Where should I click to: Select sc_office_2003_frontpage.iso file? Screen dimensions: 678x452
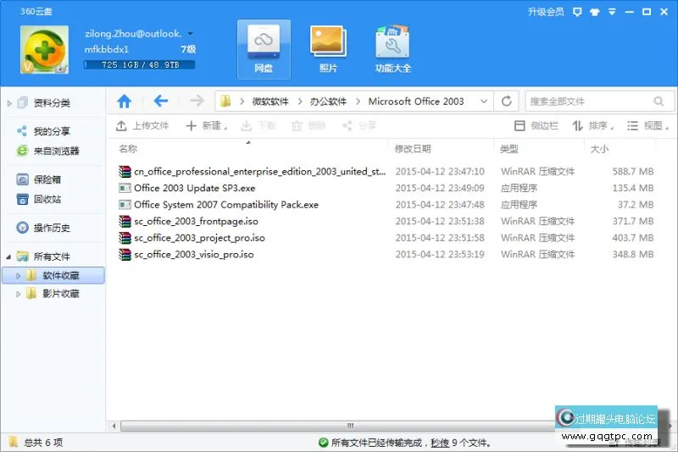click(x=386, y=221)
